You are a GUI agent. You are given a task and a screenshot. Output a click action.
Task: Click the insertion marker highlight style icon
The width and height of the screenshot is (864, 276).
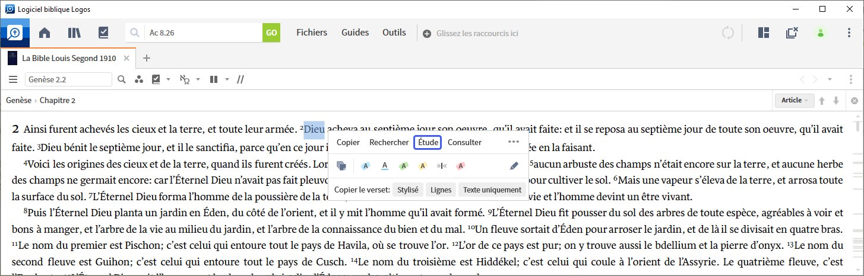[441, 166]
